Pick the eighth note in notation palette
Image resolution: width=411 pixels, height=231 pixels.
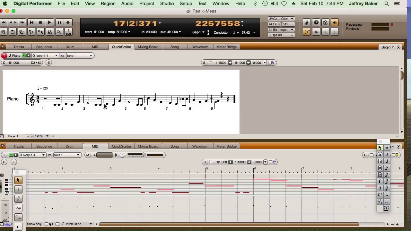point(387,168)
